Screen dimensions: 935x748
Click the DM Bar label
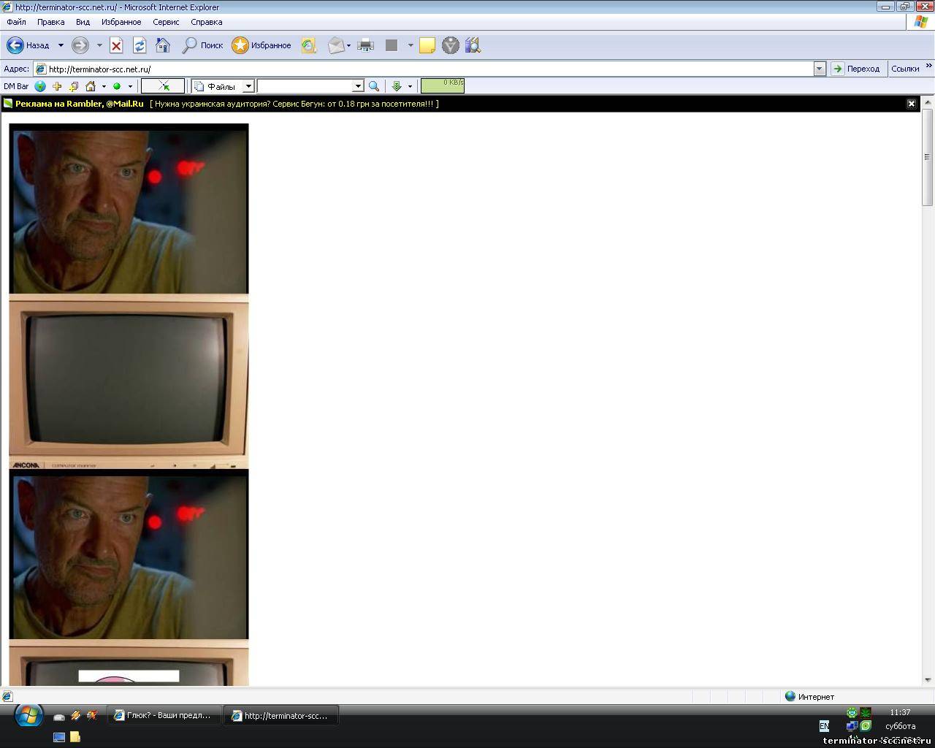pos(16,86)
